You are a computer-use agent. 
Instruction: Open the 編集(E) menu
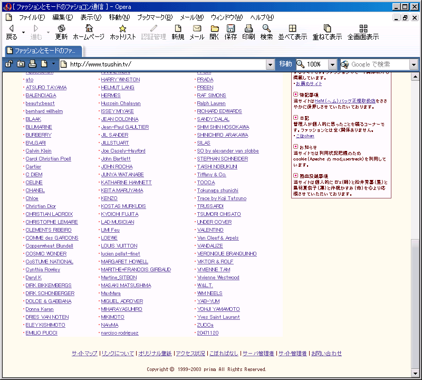point(62,17)
